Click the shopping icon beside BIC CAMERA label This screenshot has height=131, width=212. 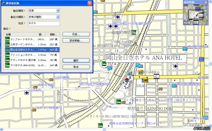pos(141,72)
